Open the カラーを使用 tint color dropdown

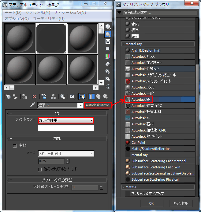66,120
